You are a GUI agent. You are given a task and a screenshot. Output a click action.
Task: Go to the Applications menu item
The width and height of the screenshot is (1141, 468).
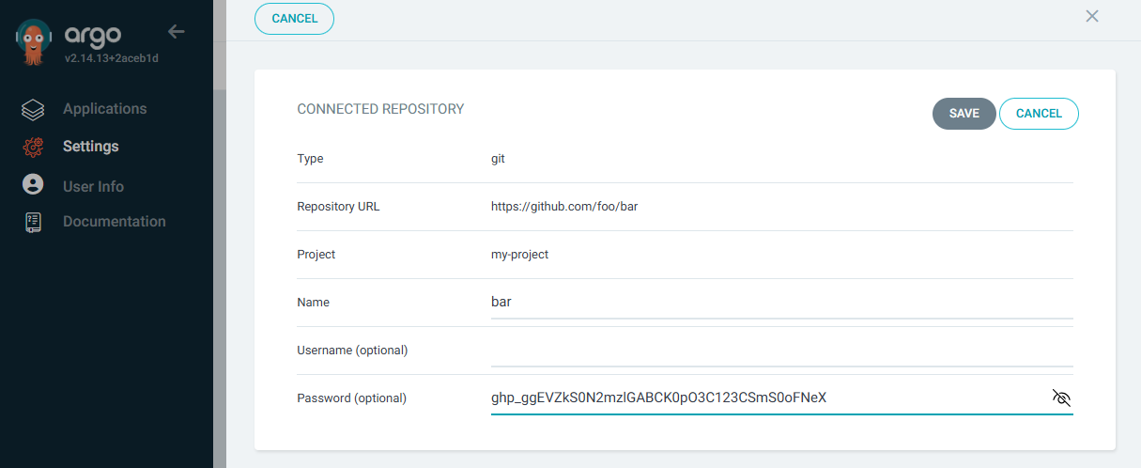click(x=105, y=109)
